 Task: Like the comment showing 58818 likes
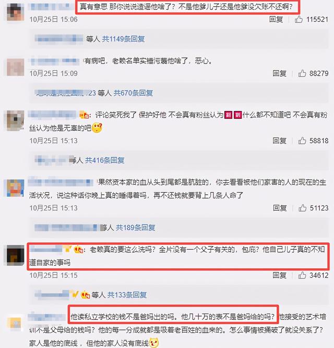click(x=302, y=141)
